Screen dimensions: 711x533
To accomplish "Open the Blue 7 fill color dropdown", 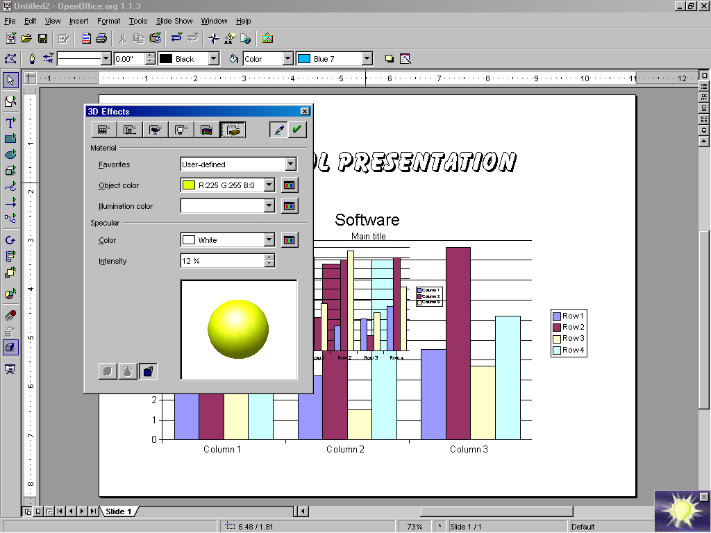I will point(367,59).
